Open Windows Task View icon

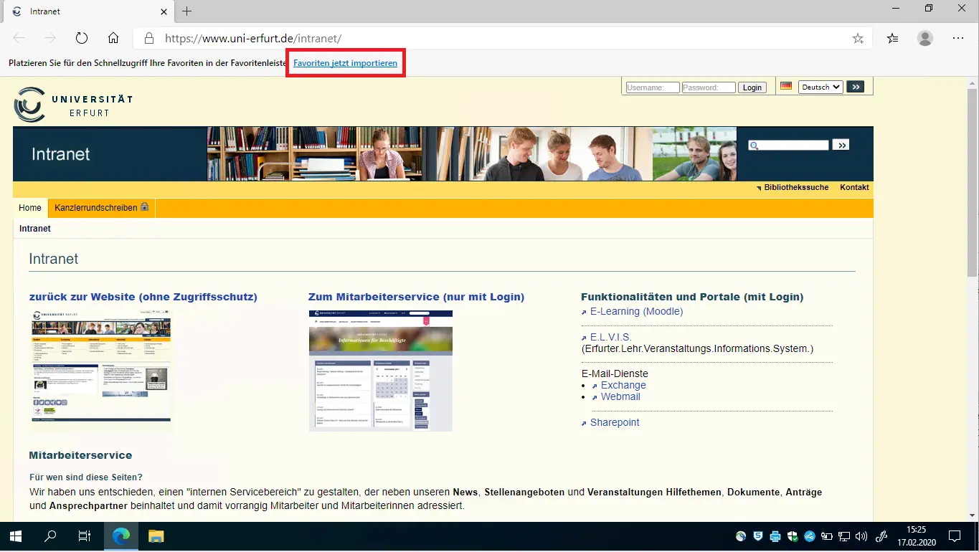[x=84, y=536]
